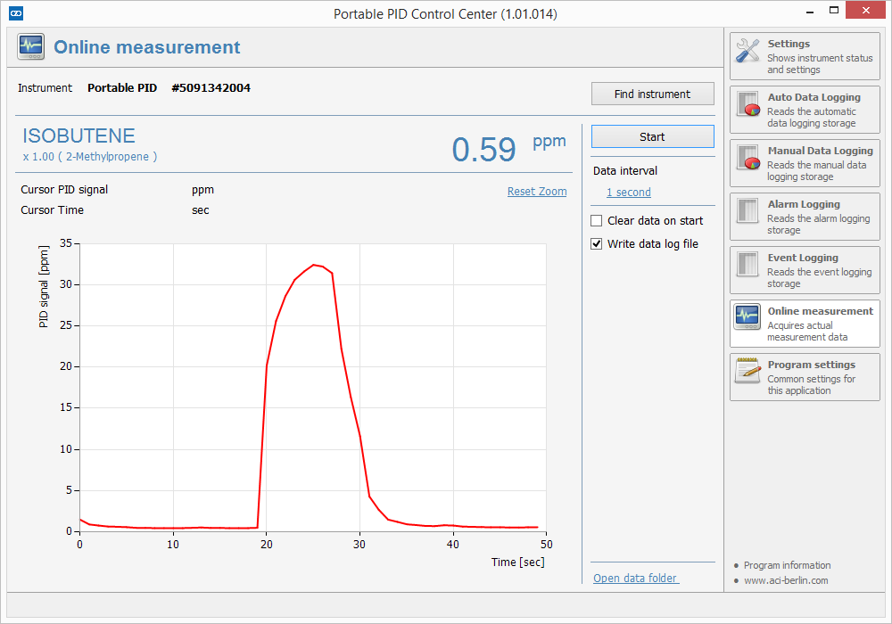Screen dimensions: 892x624
Task: Click Program information
Action: coord(787,565)
